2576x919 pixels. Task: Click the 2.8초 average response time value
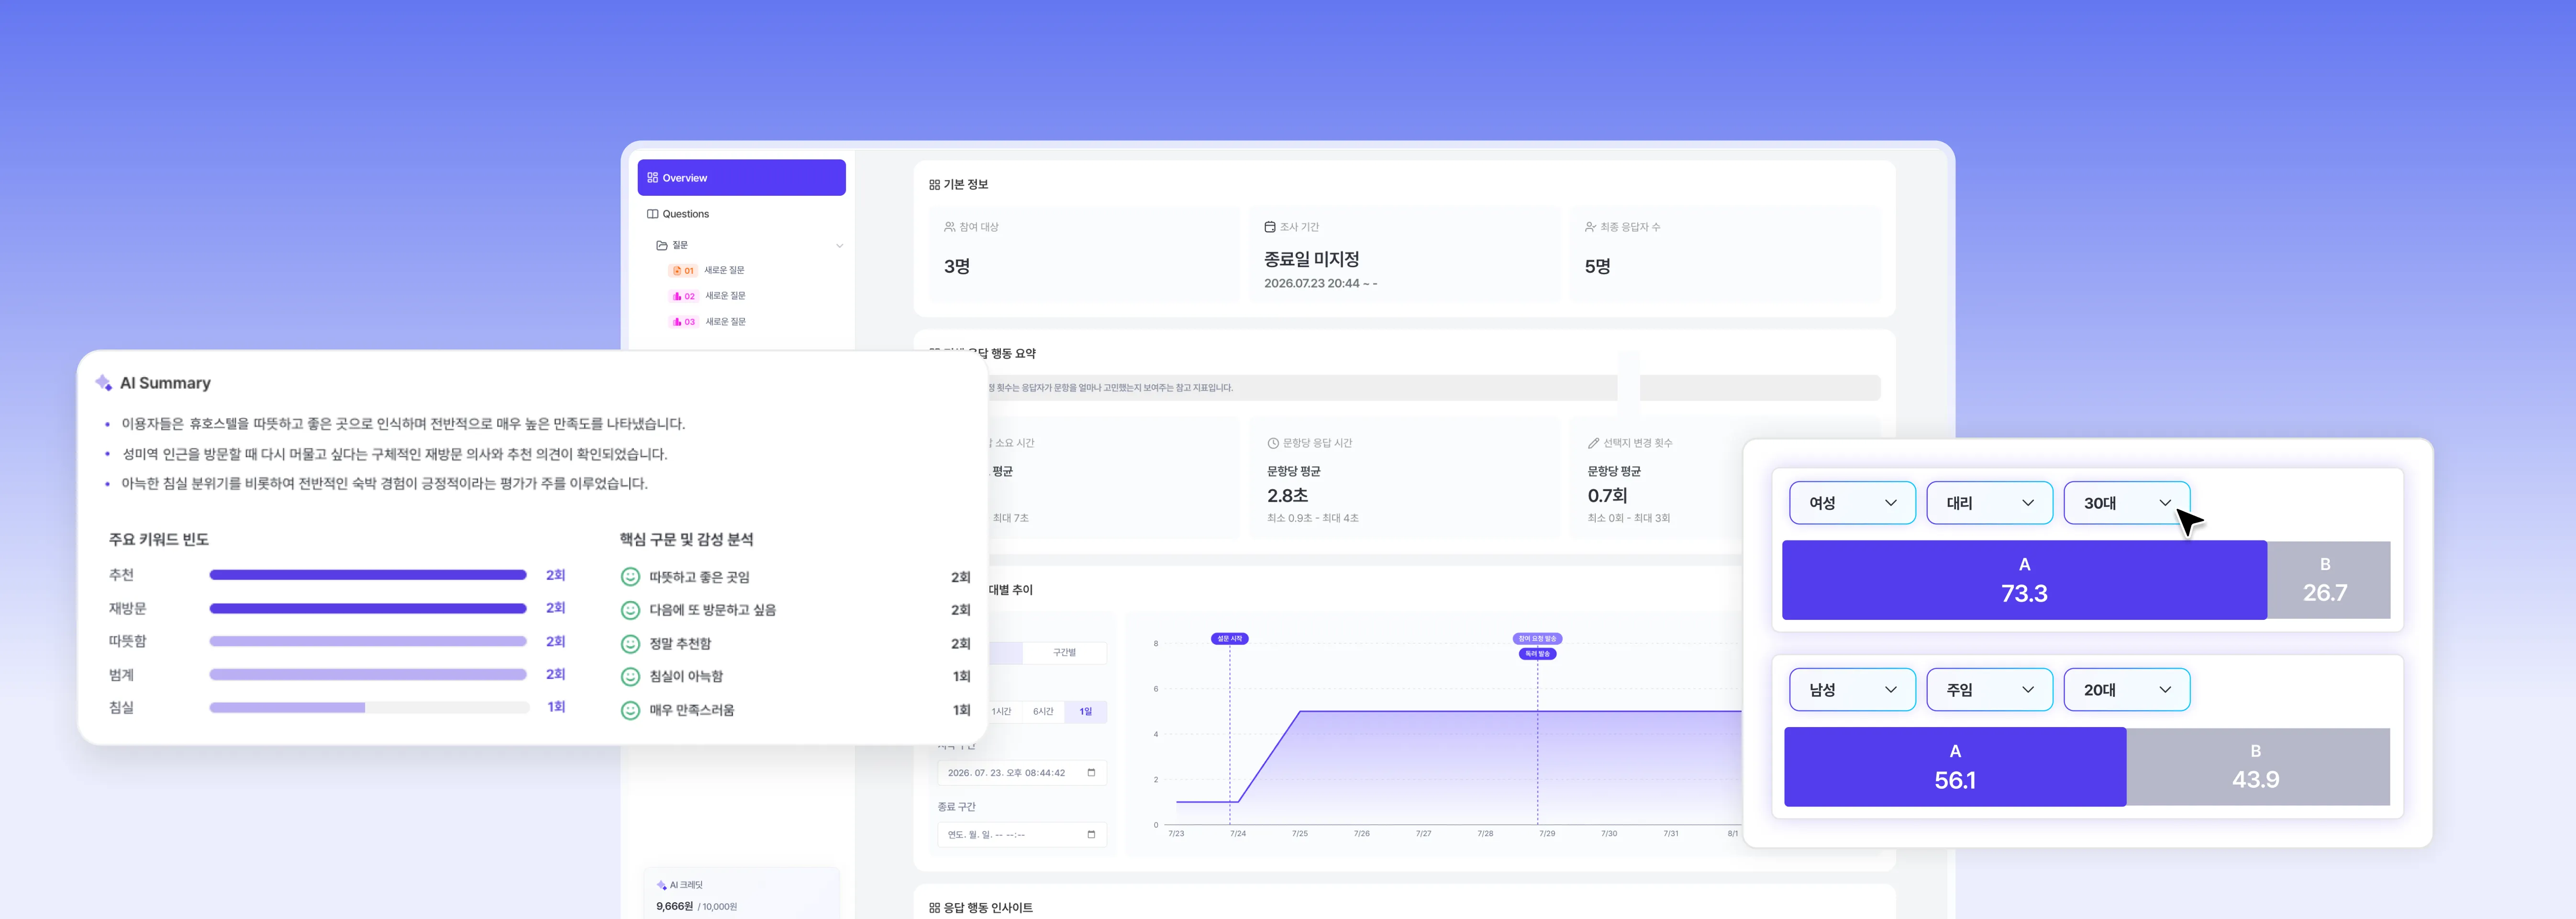click(1287, 496)
